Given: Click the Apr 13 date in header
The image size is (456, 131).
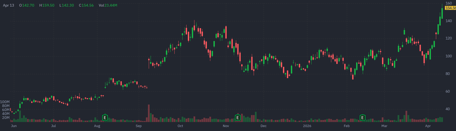Looking at the screenshot, I should (8, 5).
